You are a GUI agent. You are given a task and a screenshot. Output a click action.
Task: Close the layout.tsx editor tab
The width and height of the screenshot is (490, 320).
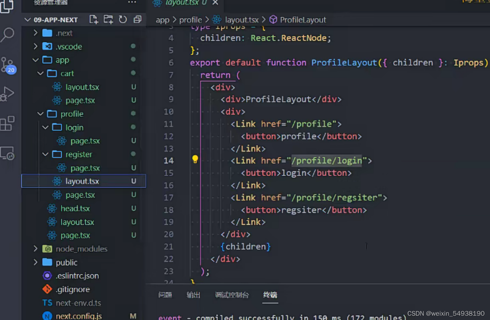point(215,2)
